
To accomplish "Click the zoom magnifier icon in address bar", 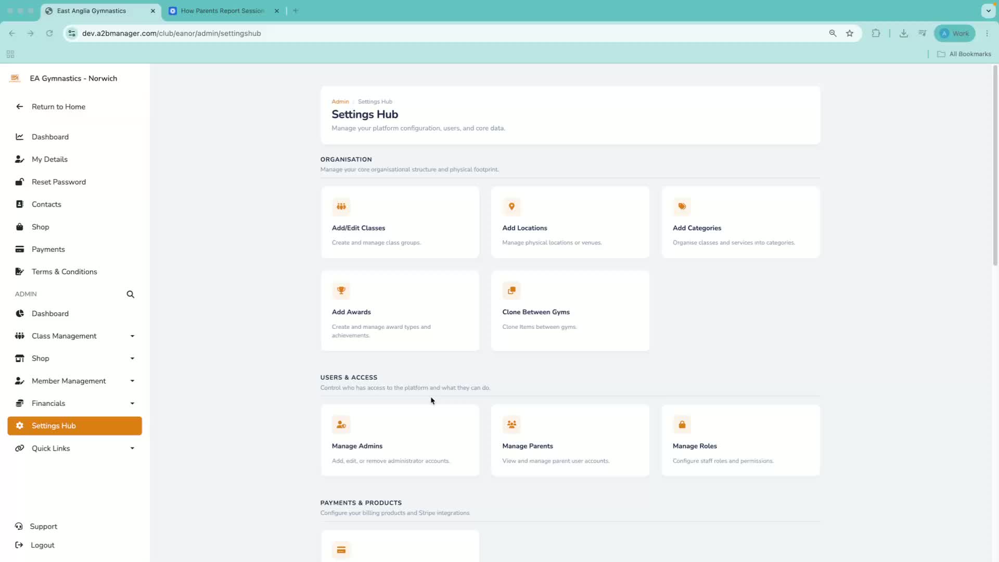I will (833, 33).
